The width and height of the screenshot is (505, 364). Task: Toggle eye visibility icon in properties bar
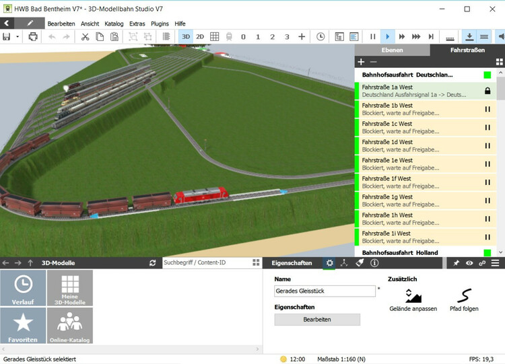(469, 263)
